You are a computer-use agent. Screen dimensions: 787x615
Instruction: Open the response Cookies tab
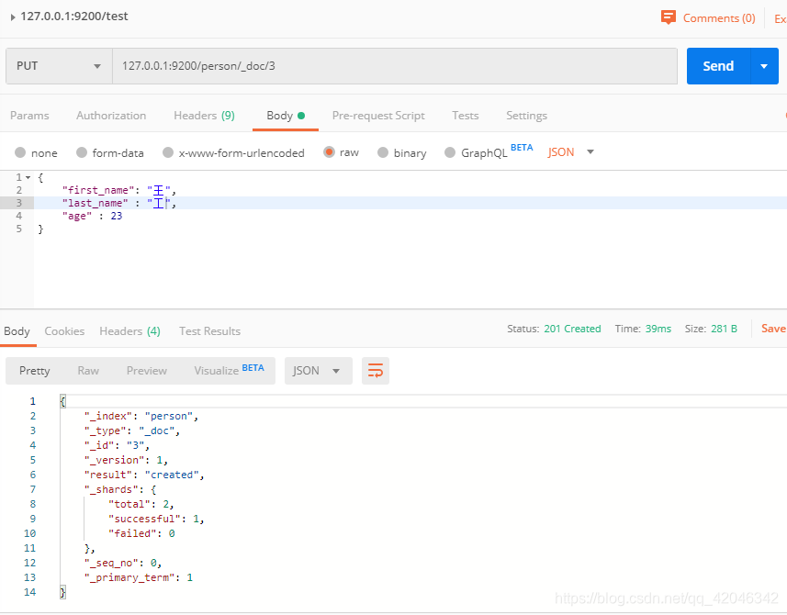pos(64,331)
